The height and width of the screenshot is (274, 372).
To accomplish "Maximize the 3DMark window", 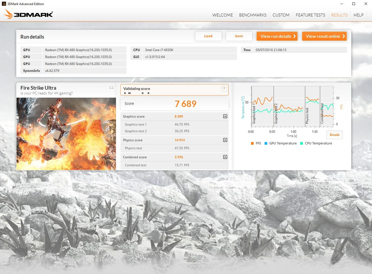I will (x=354, y=4).
